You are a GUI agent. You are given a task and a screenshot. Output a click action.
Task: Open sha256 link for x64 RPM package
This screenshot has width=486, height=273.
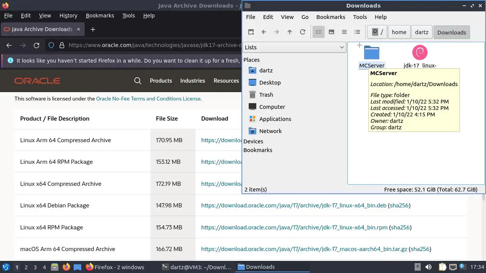click(x=400, y=227)
